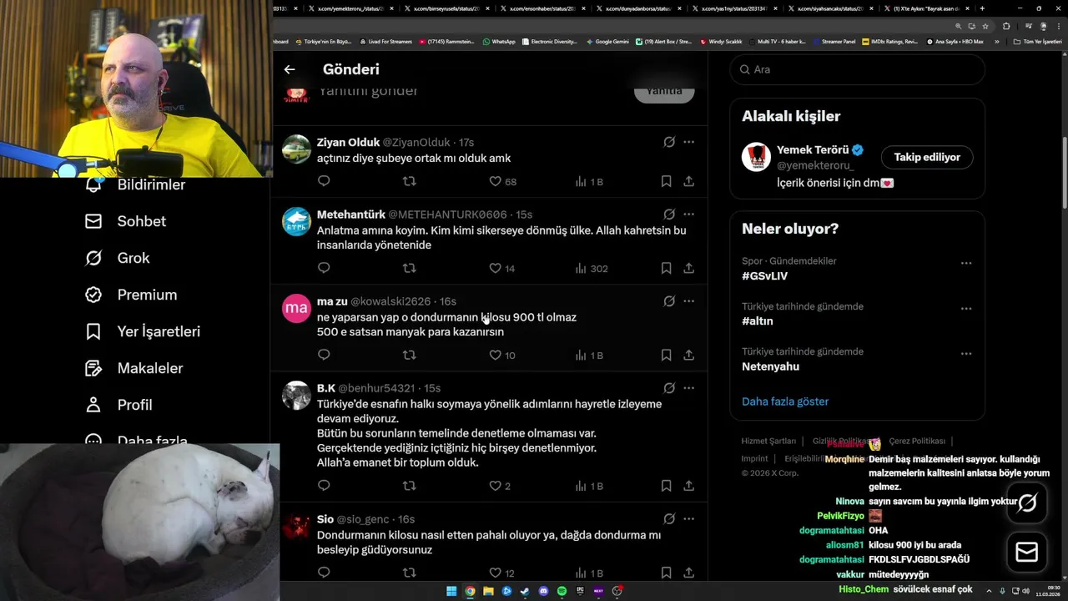
Task: Open Premium in the left sidebar
Action: [131, 295]
